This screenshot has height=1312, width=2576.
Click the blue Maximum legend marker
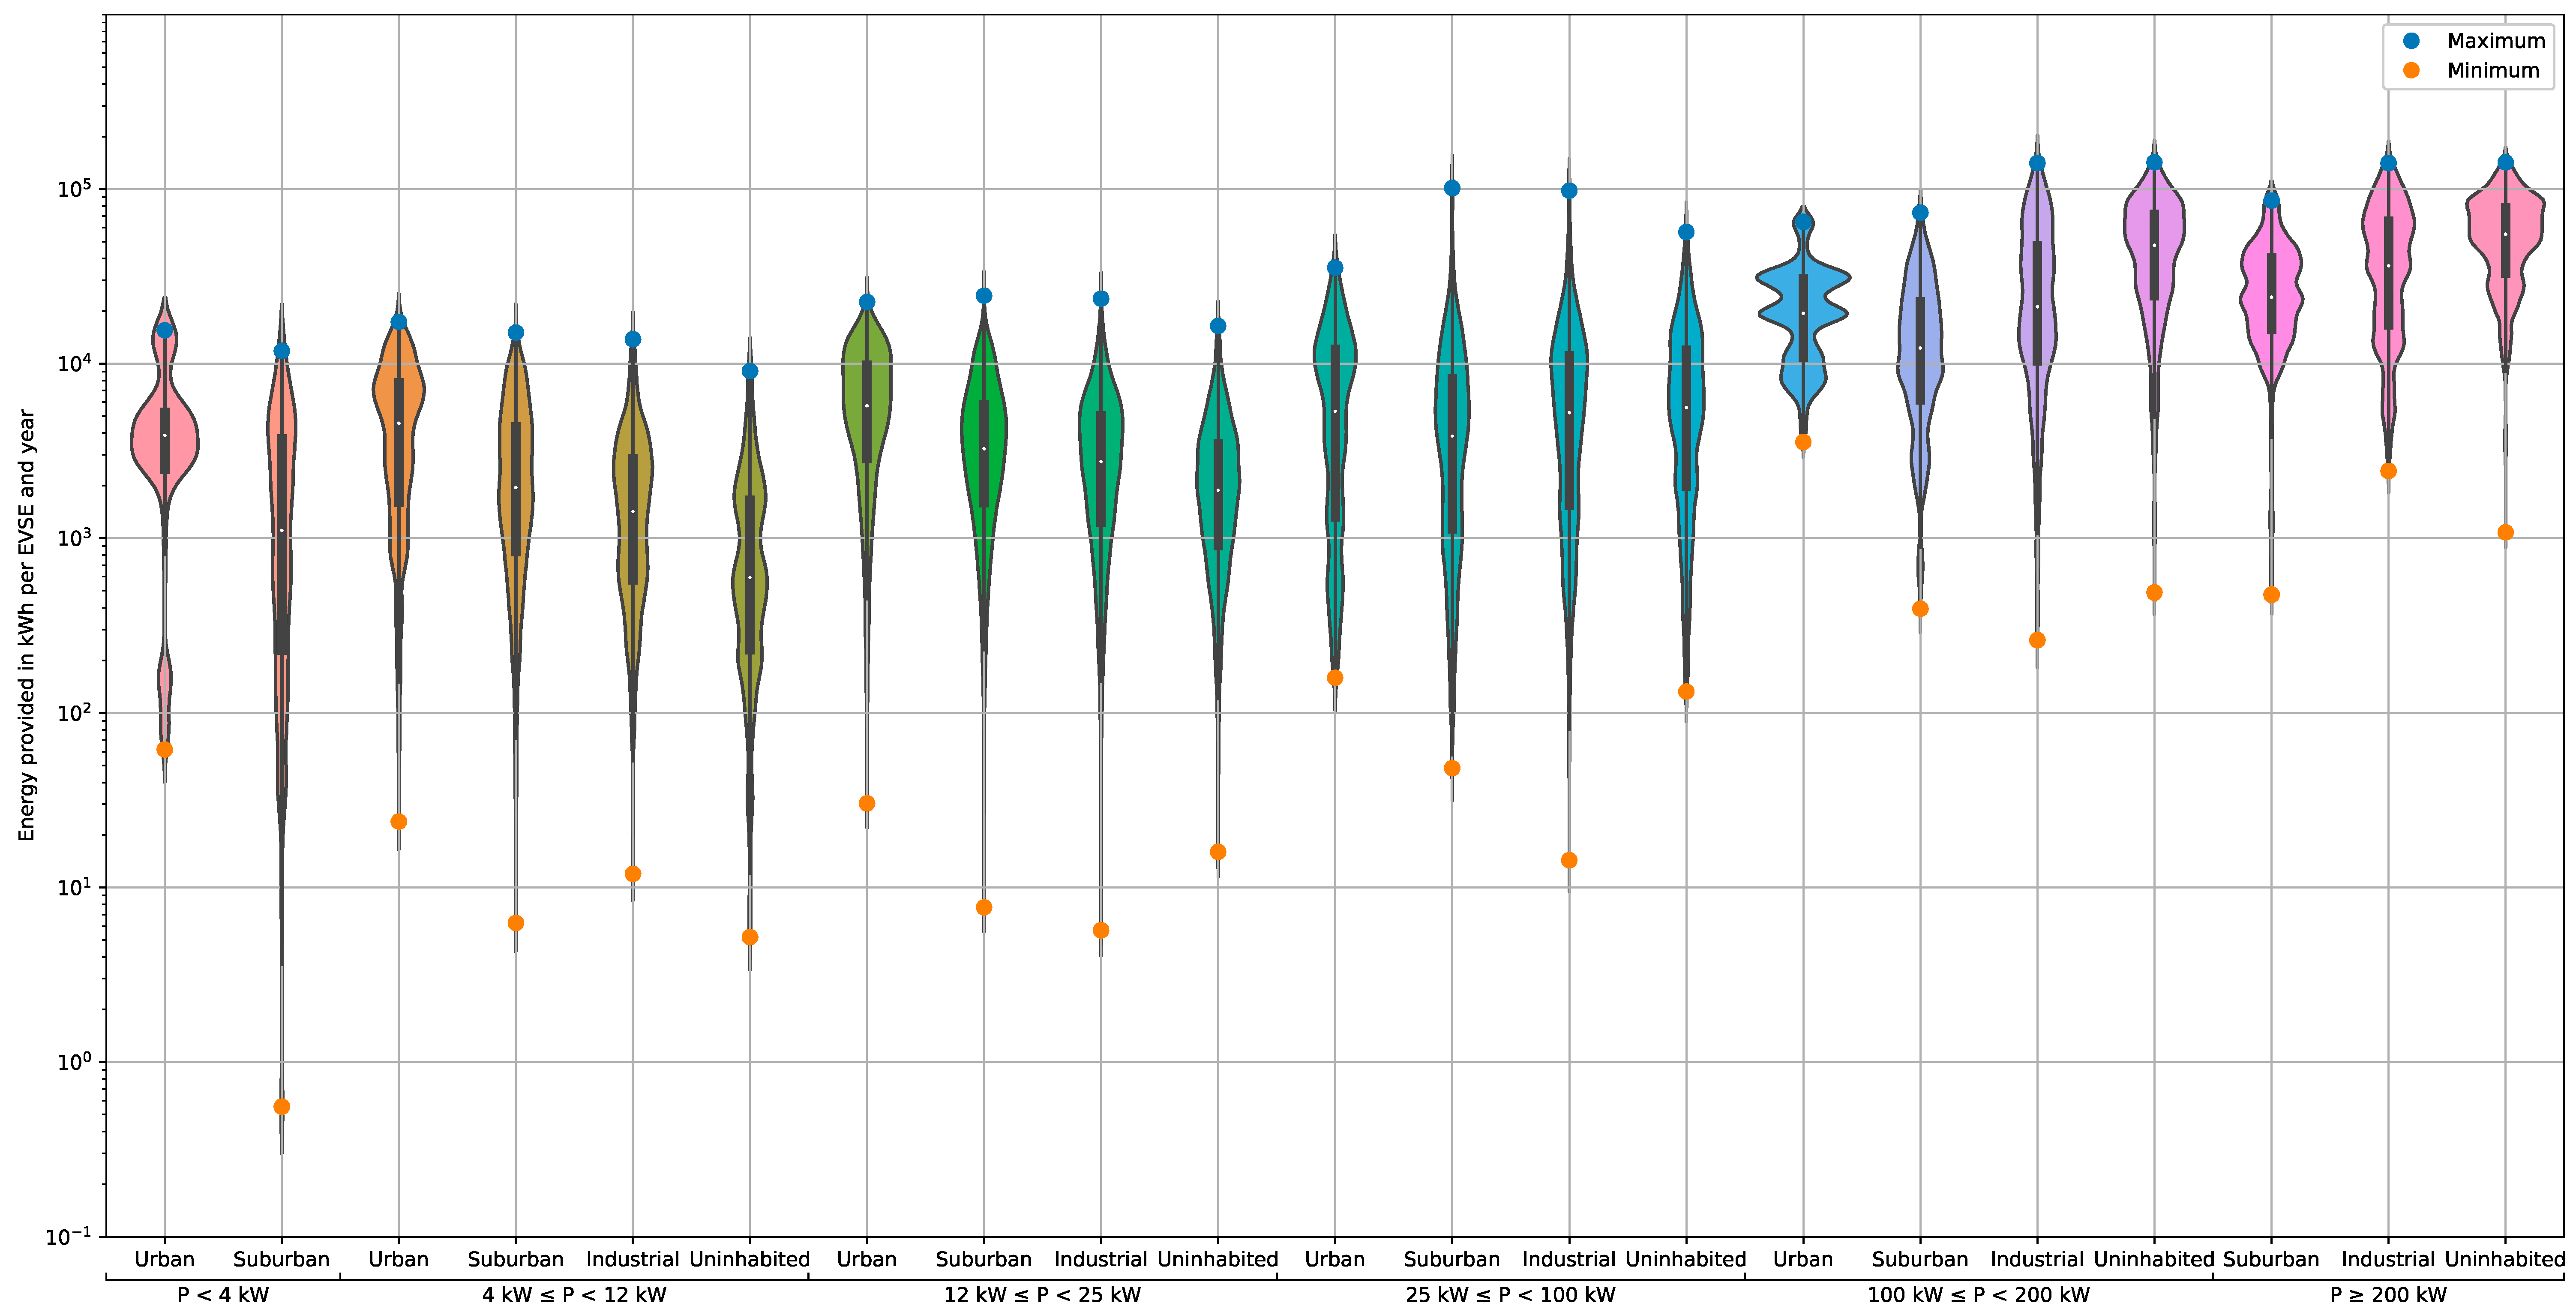pyautogui.click(x=2411, y=41)
